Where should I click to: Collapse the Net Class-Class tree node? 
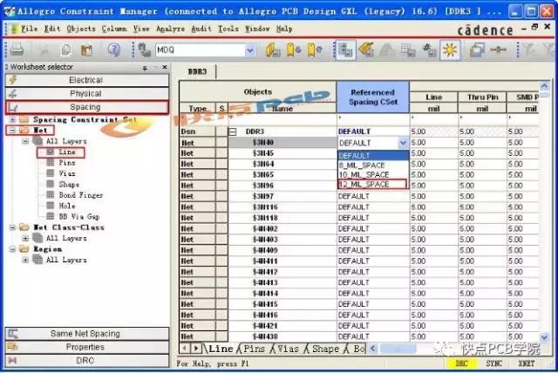(12, 227)
